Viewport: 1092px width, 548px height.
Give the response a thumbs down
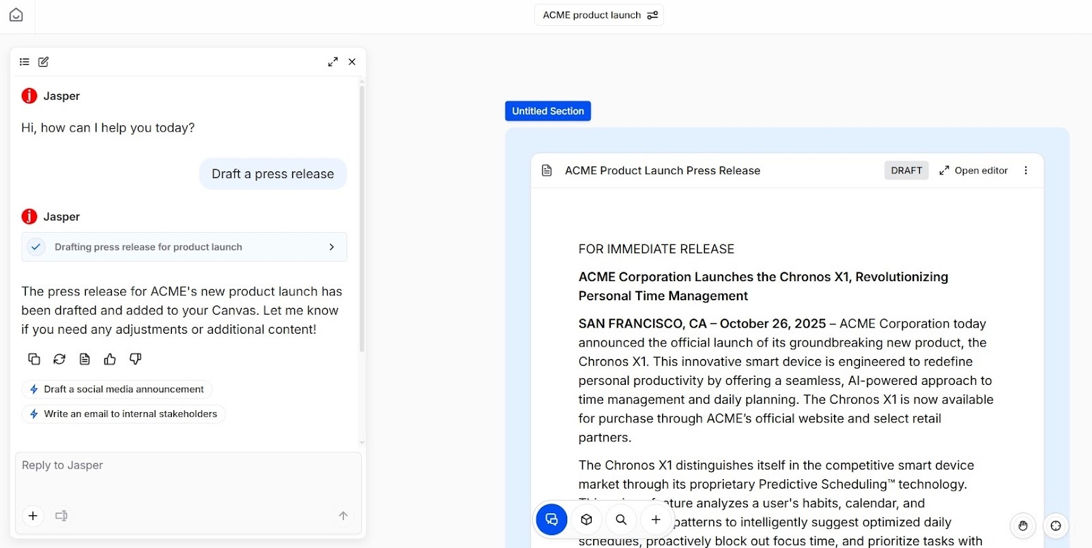(x=135, y=359)
